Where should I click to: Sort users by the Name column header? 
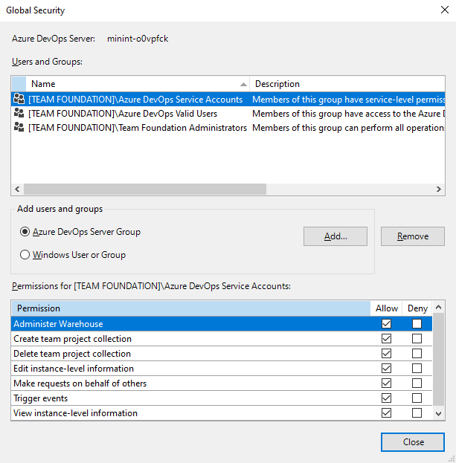pos(138,84)
